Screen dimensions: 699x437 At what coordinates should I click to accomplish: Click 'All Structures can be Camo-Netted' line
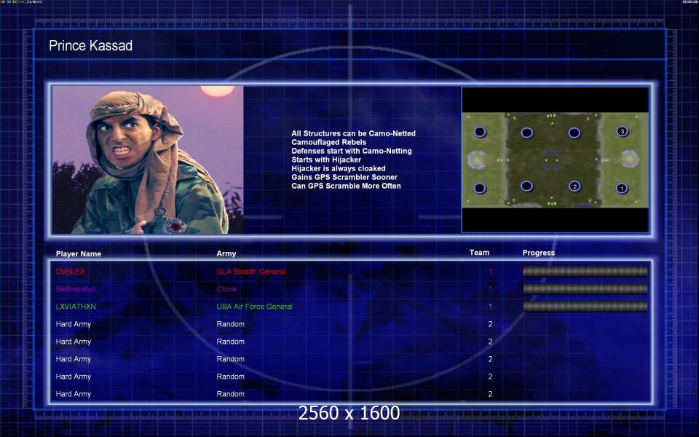pyautogui.click(x=354, y=133)
